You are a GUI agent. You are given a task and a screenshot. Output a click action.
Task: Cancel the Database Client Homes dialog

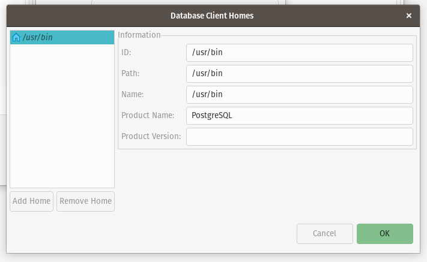[325, 234]
